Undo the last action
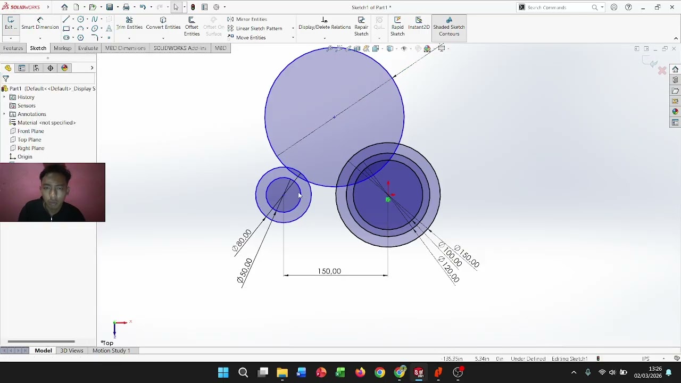 (x=143, y=7)
